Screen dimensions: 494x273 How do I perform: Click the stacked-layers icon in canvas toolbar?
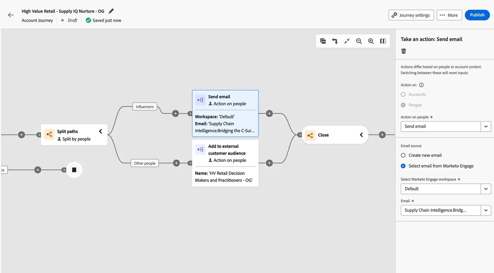click(x=323, y=41)
